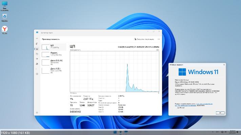Open the Startup apps page icon
Viewport: 241px width, 135px height.
pos(37,59)
